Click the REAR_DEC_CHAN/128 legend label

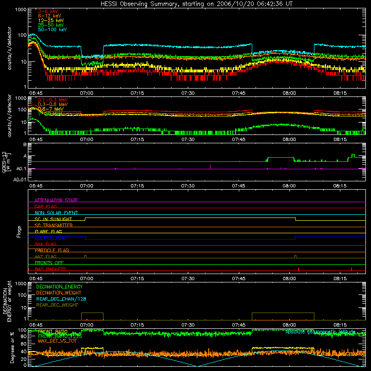(61, 299)
